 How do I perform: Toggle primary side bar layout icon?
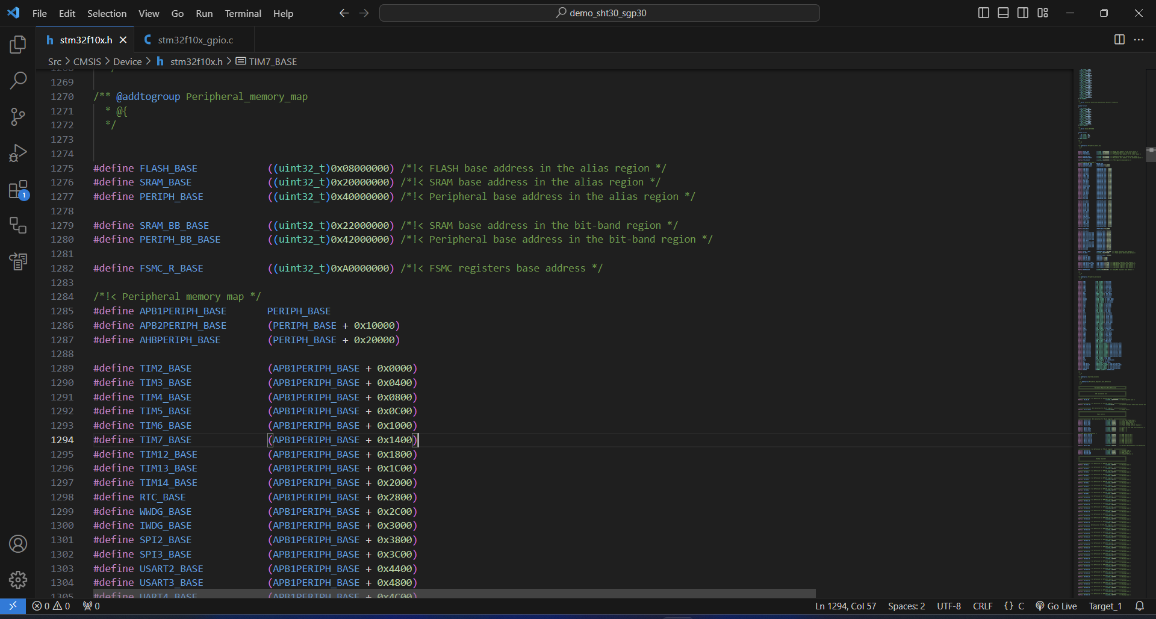(984, 13)
